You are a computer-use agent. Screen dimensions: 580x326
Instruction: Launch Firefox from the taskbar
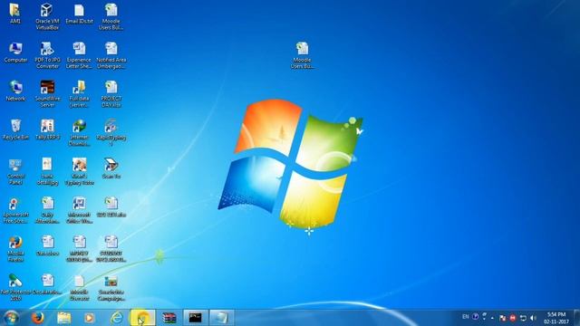tap(37, 318)
